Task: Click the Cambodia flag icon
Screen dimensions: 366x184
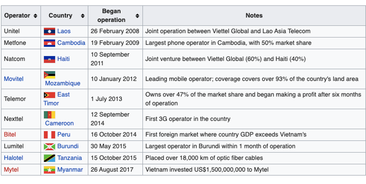Action: (49, 43)
